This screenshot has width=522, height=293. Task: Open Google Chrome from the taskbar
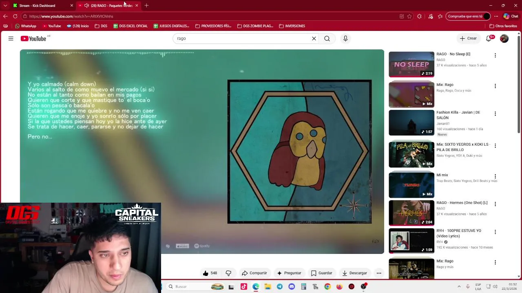(x=327, y=286)
